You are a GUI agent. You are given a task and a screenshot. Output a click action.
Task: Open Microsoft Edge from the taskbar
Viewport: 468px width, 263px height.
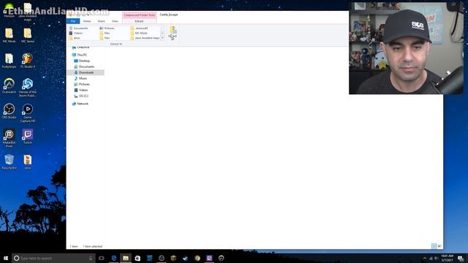coord(114,258)
